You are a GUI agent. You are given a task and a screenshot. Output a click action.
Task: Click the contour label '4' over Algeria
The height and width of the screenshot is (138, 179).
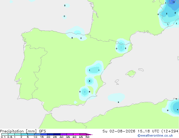tap(178, 110)
